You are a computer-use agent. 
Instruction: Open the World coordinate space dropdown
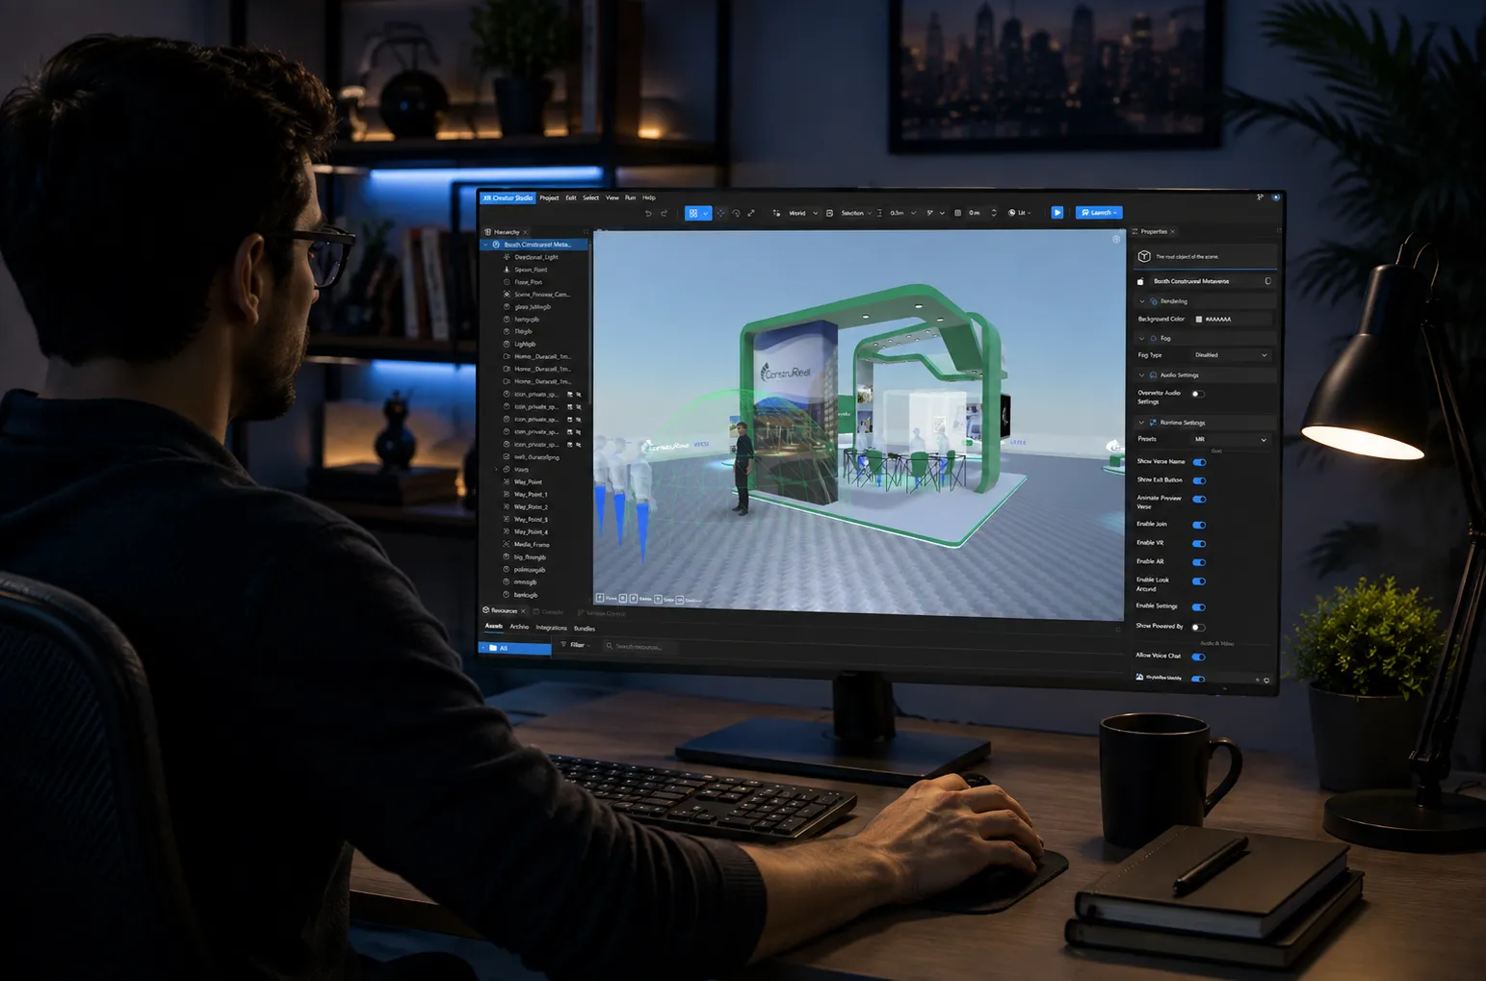[x=803, y=213]
